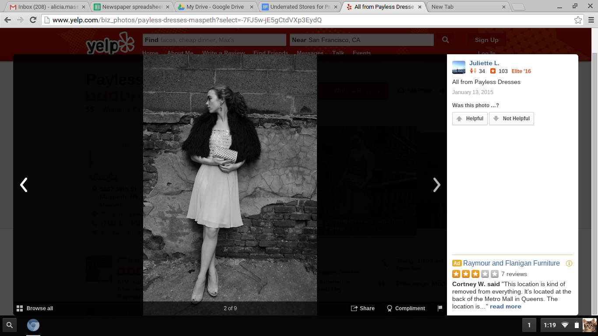This screenshot has width=598, height=336.
Task: Click the 'January 13, 2015' date
Action: click(x=473, y=92)
